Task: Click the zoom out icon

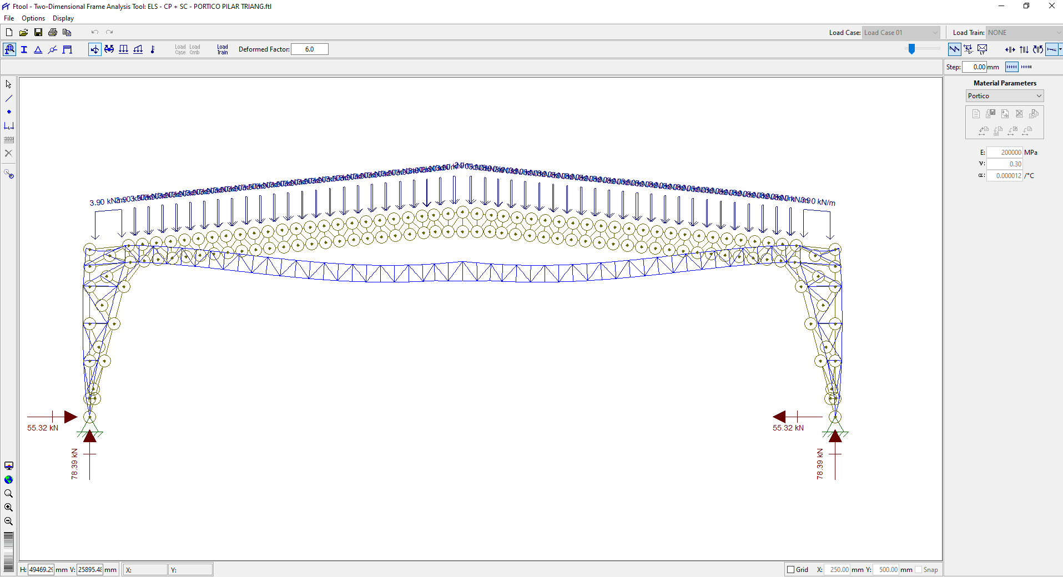Action: [x=8, y=522]
